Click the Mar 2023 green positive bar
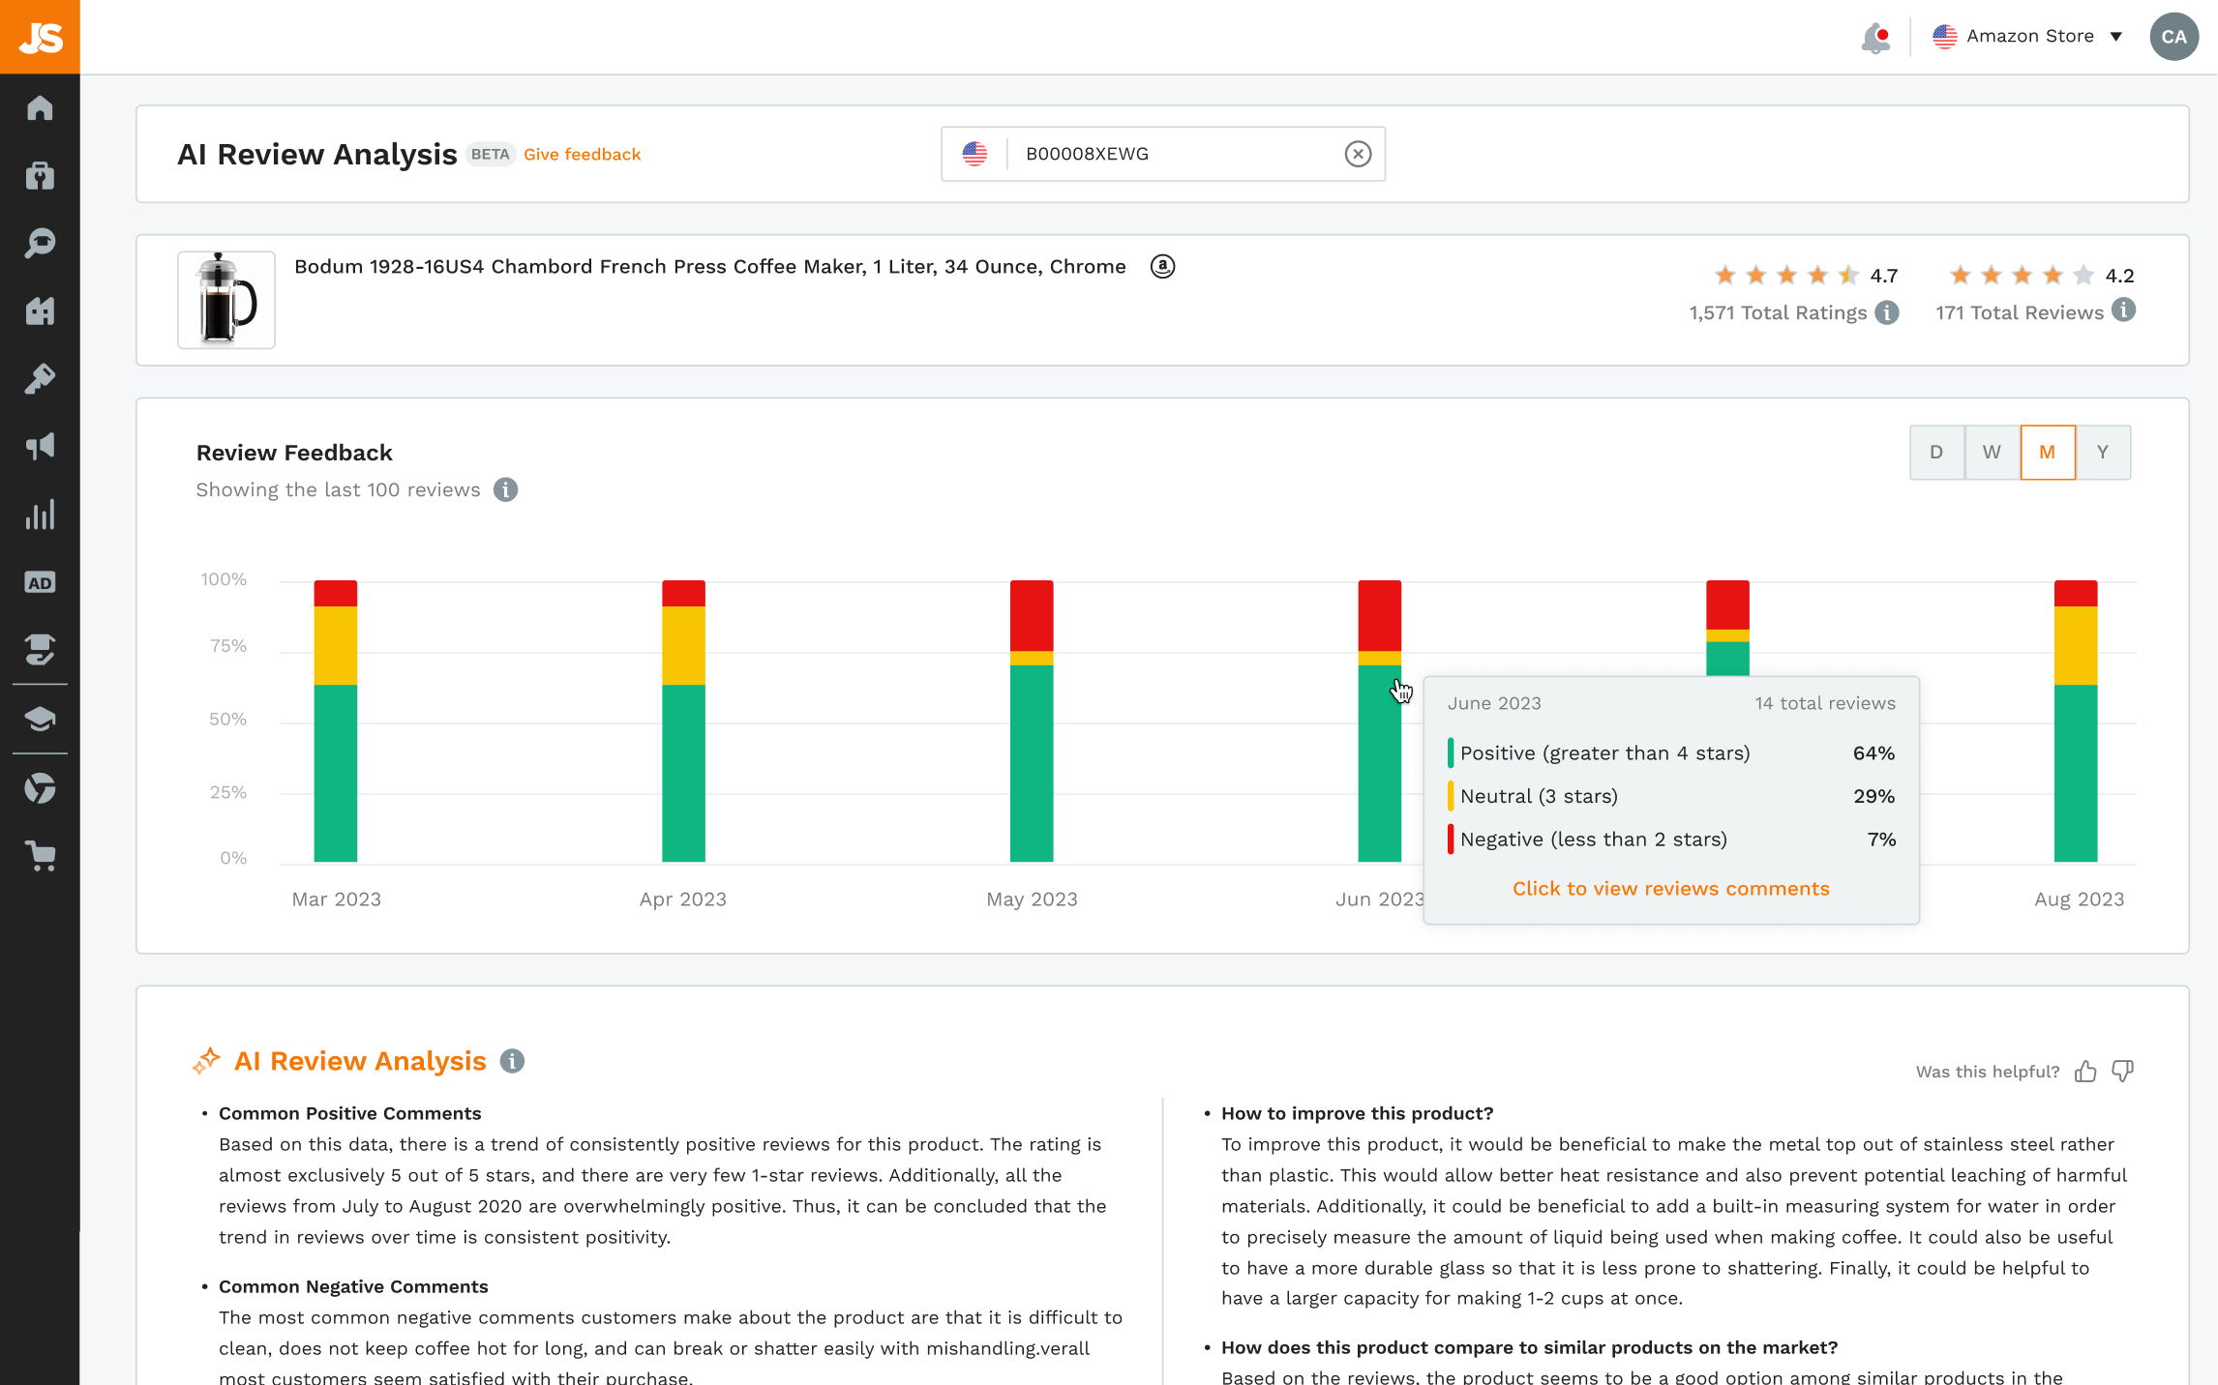 click(336, 773)
